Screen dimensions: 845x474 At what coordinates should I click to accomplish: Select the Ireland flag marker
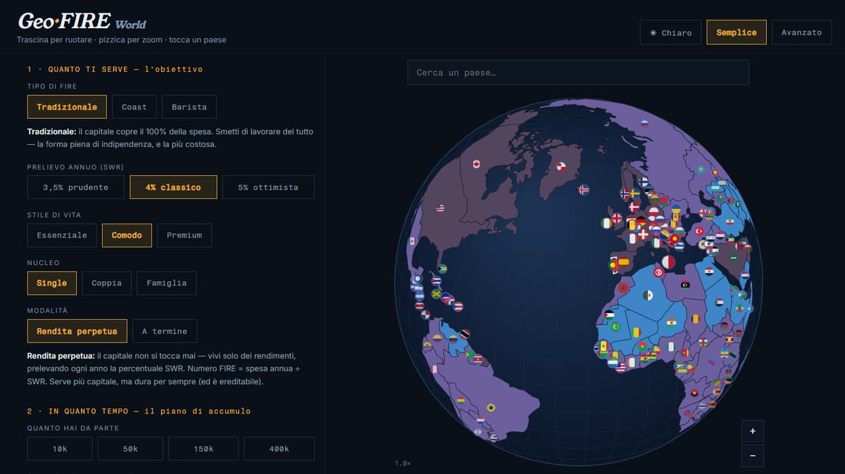[x=606, y=224]
